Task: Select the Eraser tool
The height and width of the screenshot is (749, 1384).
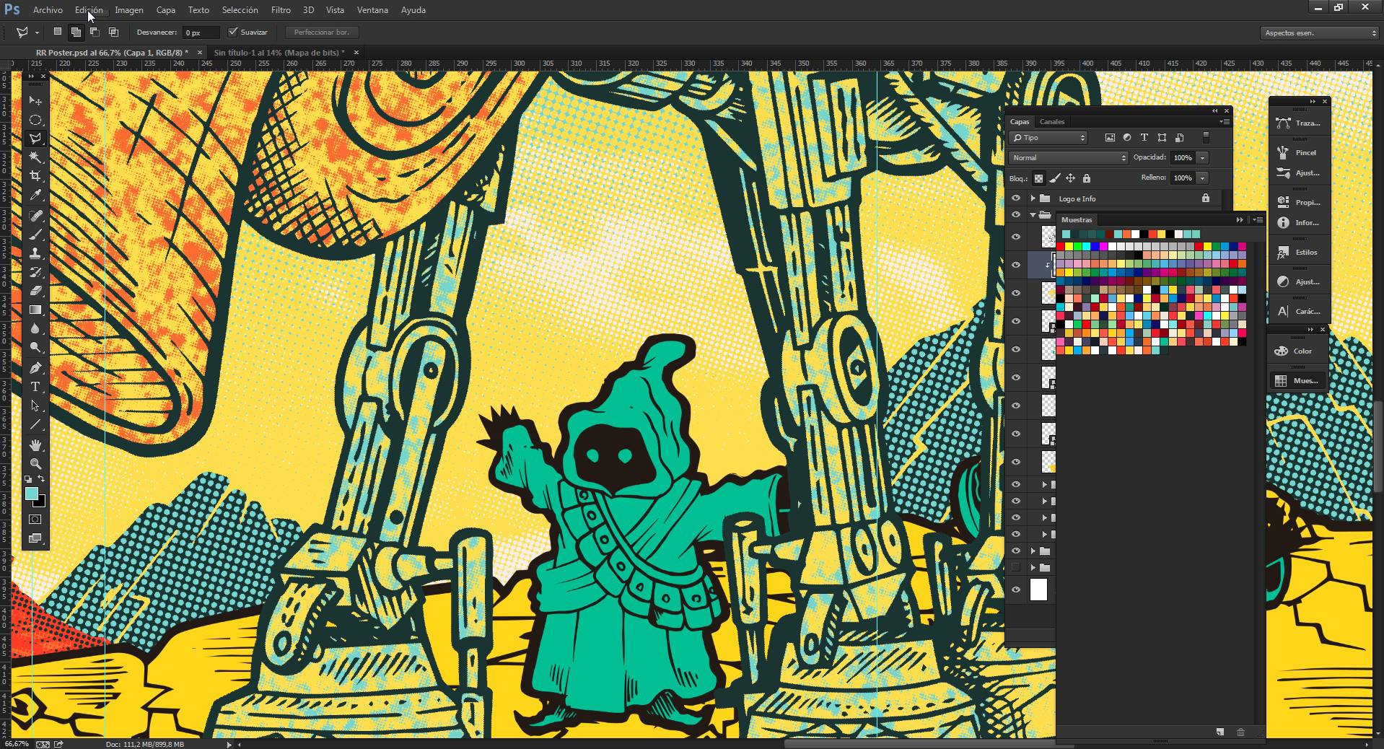Action: pos(35,291)
